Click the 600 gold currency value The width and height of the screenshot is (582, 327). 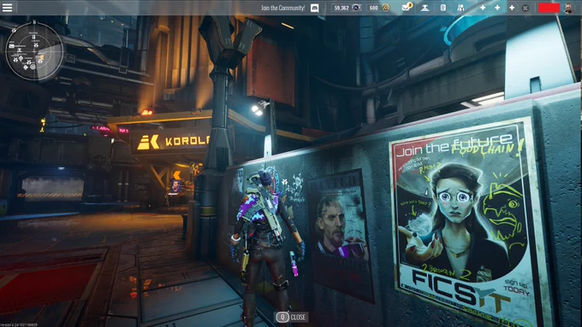[373, 8]
